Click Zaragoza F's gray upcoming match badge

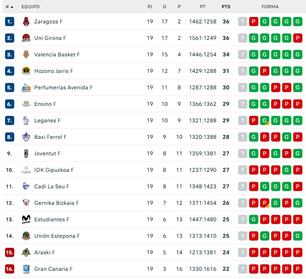243,22
